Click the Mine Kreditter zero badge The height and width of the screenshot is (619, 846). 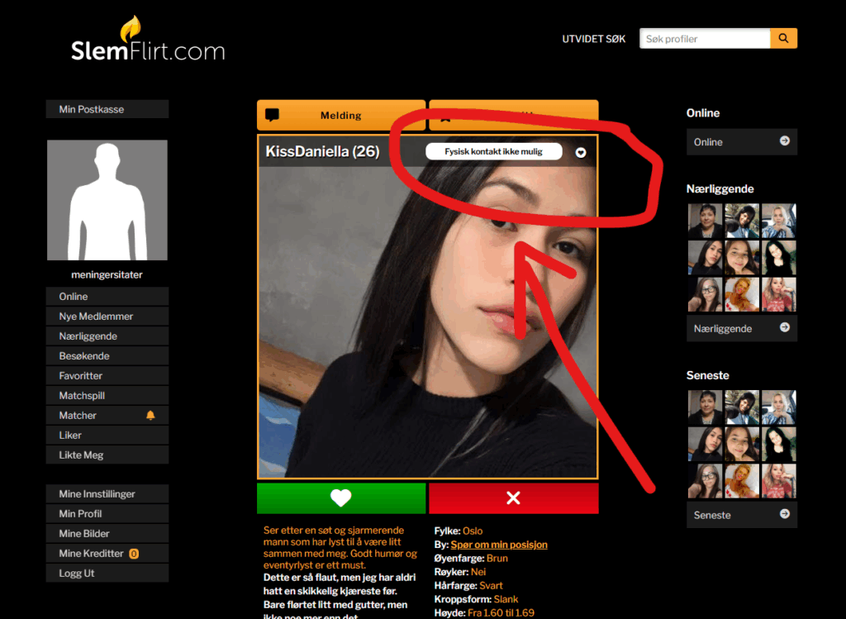coord(134,554)
